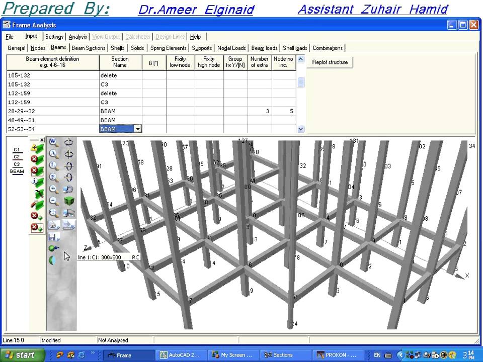The height and width of the screenshot is (362, 483).
Task: Choose the delete beams by window icon
Action: (37, 171)
